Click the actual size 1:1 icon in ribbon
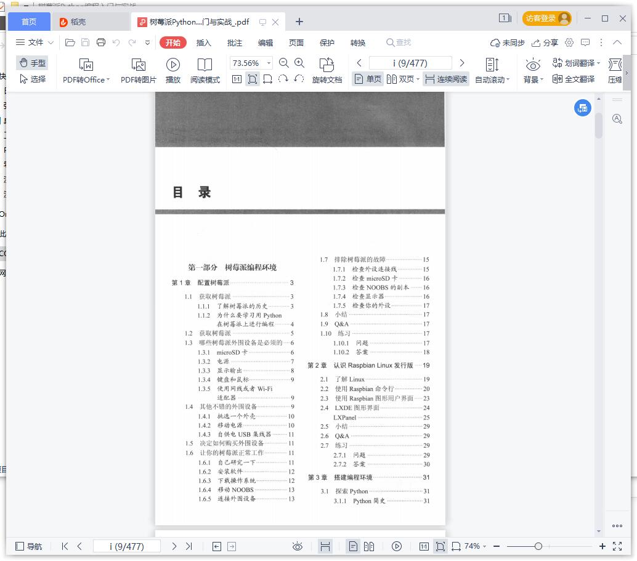Viewport: 637px width, 561px height. [237, 79]
